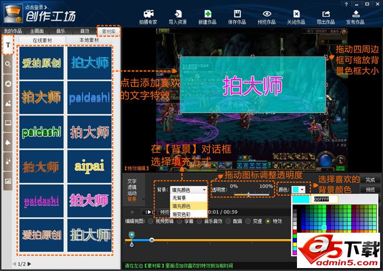Save the project via 保存作品
The height and width of the screenshot is (271, 383).
pyautogui.click(x=237, y=17)
